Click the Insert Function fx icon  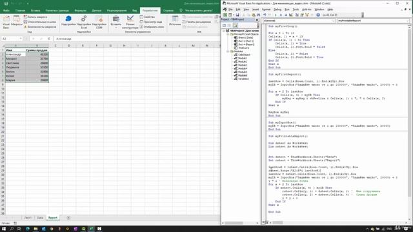(49, 39)
